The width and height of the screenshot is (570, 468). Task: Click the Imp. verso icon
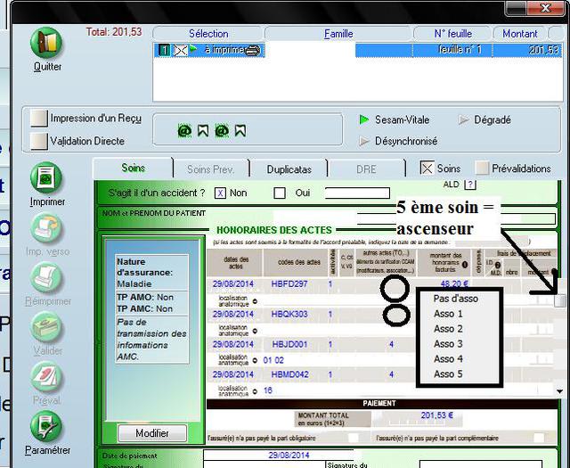(47, 227)
